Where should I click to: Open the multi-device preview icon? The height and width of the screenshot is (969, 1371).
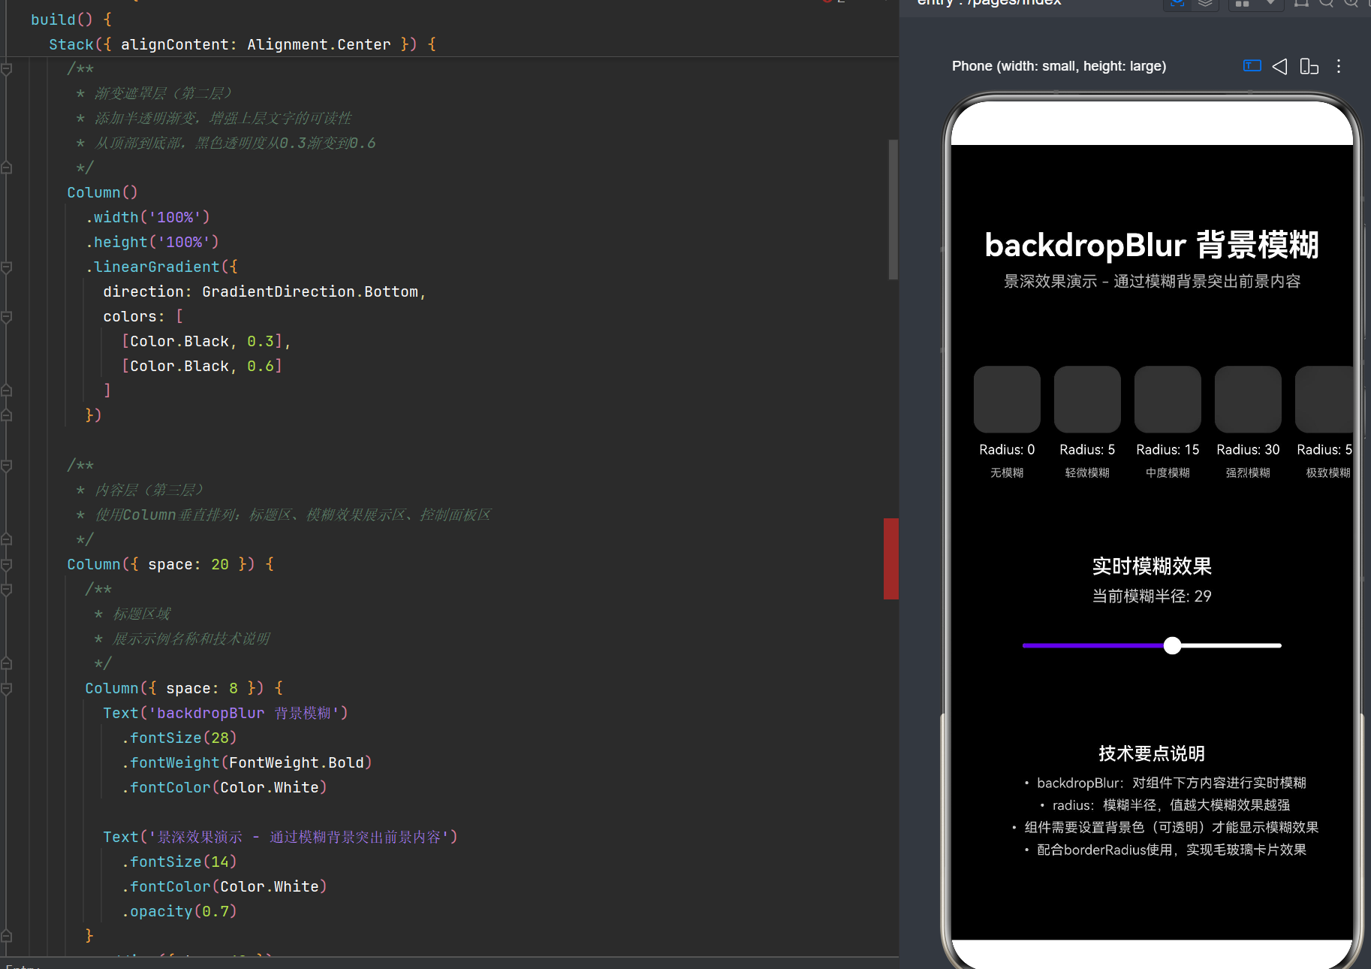[1309, 66]
